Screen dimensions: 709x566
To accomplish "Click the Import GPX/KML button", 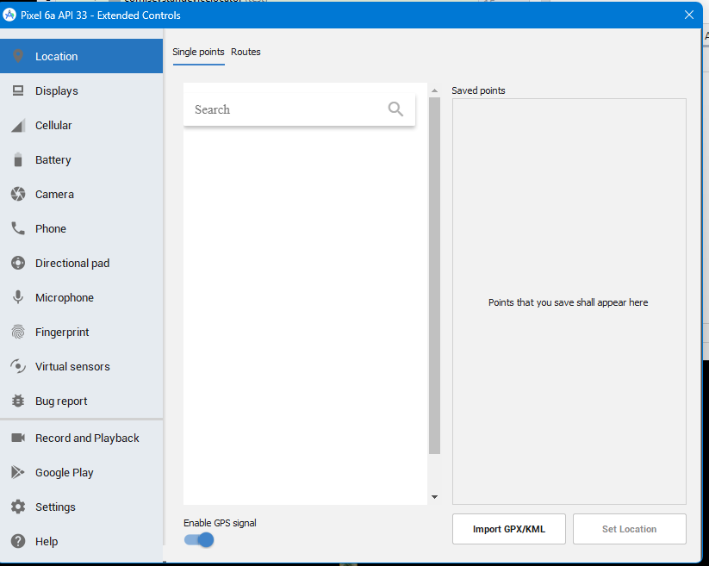I will 508,529.
